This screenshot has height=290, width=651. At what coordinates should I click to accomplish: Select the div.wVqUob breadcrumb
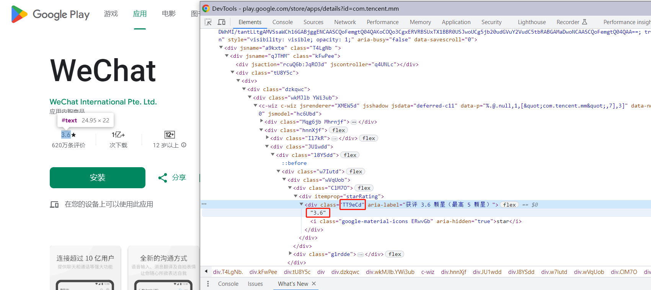click(x=589, y=272)
